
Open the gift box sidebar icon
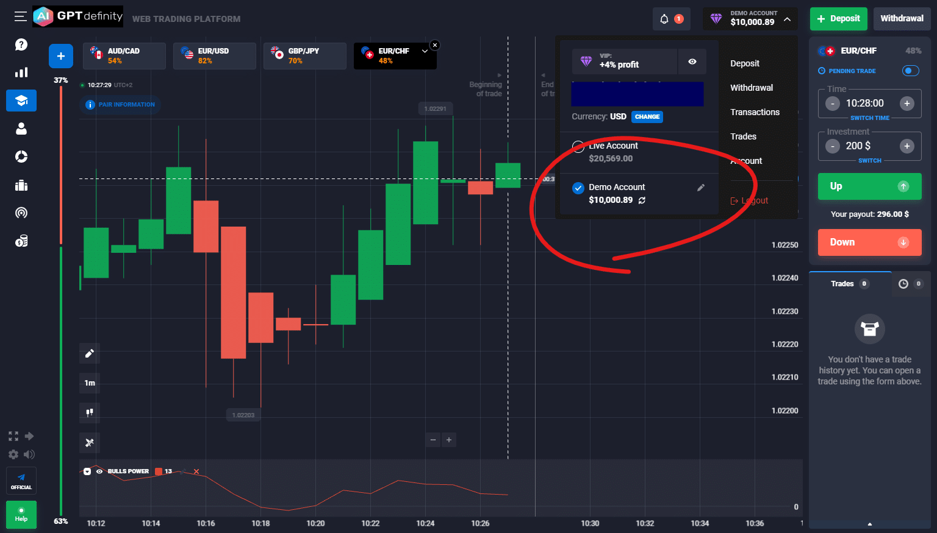[21, 185]
